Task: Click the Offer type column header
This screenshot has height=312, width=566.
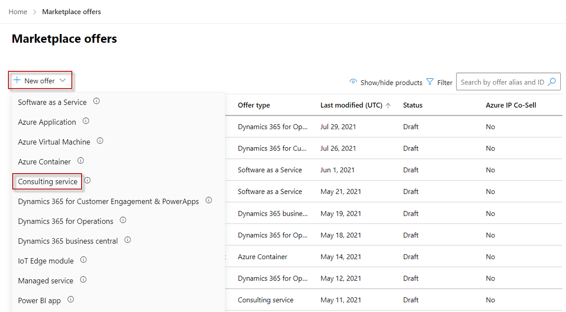Action: point(254,105)
